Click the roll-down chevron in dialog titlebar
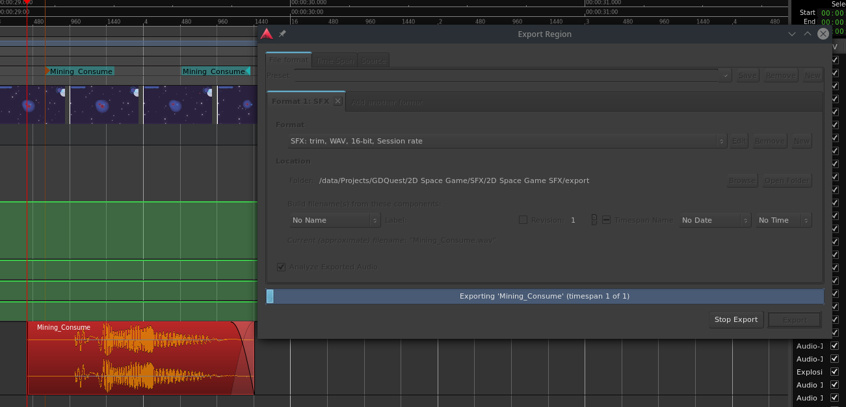The image size is (846, 407). pos(791,34)
